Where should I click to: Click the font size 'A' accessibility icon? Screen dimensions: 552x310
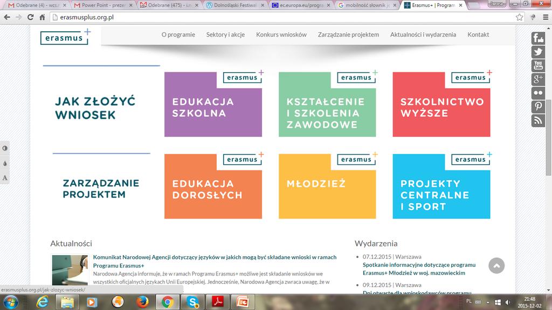5,178
